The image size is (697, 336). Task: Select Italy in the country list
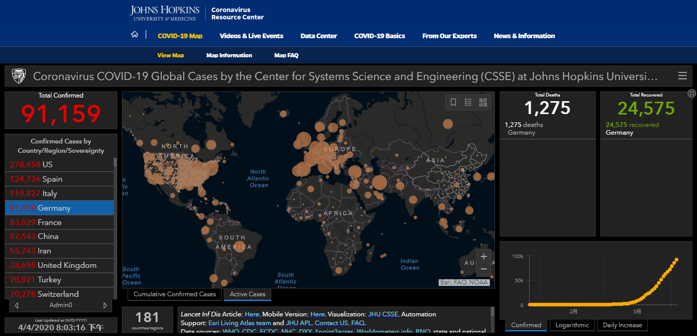tap(59, 194)
